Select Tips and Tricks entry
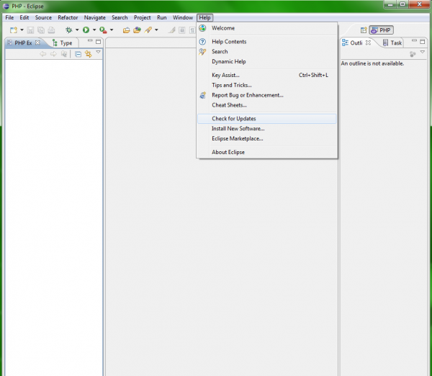Viewport: 432px width, 376px height. click(266, 85)
